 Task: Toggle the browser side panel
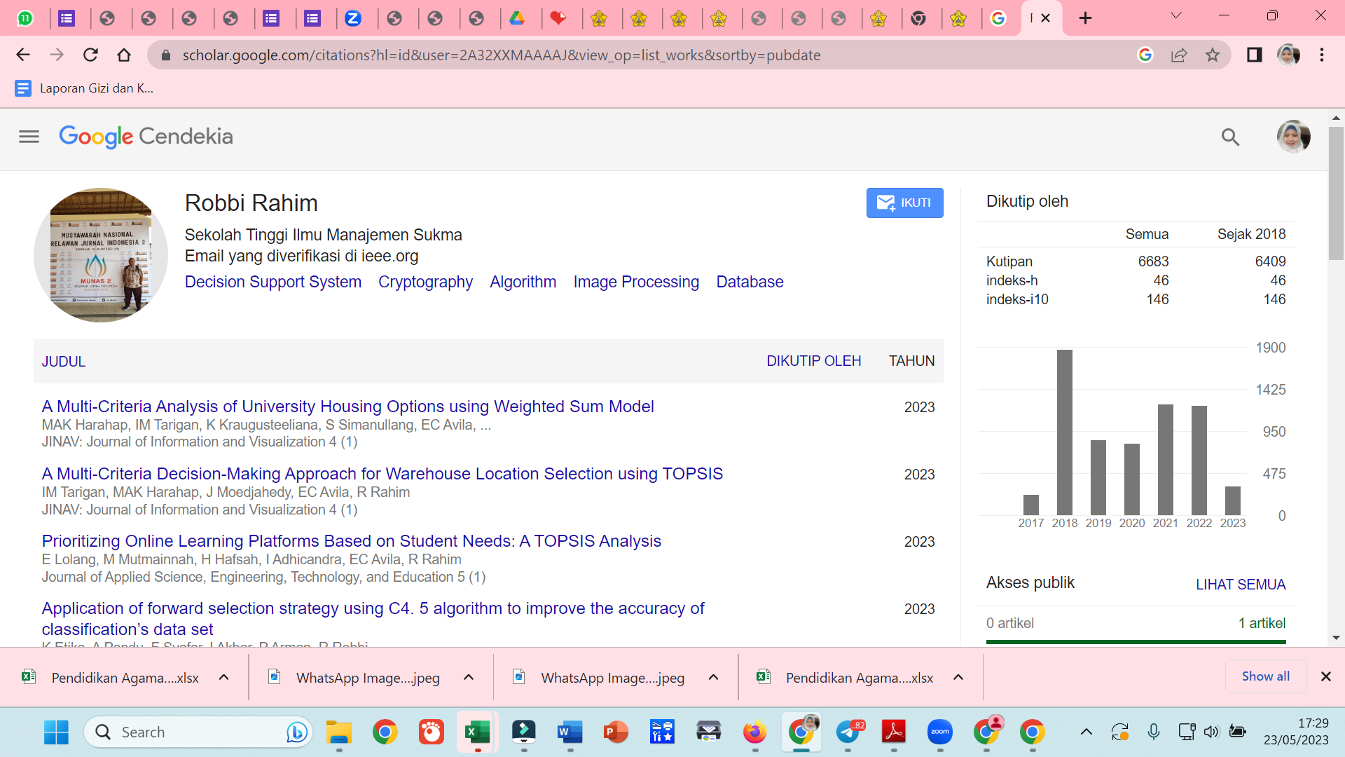pos(1254,55)
